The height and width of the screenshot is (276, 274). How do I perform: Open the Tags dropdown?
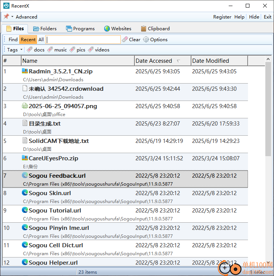[x=15, y=50]
